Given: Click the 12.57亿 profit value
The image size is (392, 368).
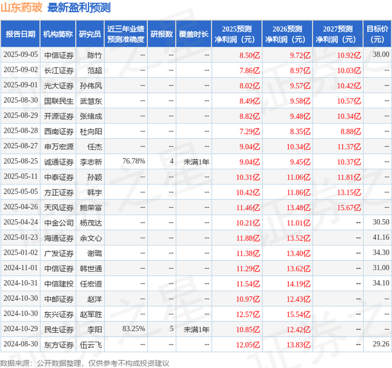Looking at the screenshot, I should point(248,314).
